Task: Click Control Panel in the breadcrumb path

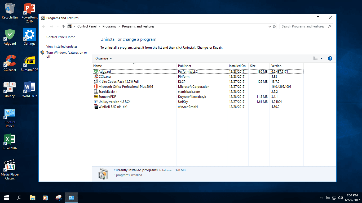Action: 87,26
